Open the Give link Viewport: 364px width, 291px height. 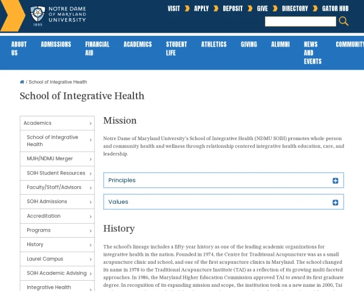262,8
